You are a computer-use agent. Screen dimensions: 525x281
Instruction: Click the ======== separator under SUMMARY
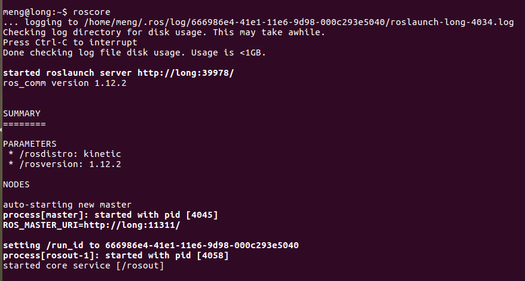[x=24, y=123]
